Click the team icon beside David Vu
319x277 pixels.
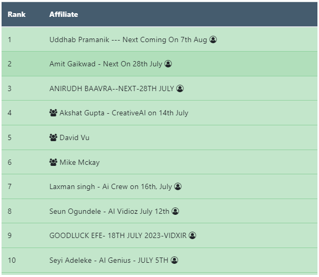pos(53,137)
